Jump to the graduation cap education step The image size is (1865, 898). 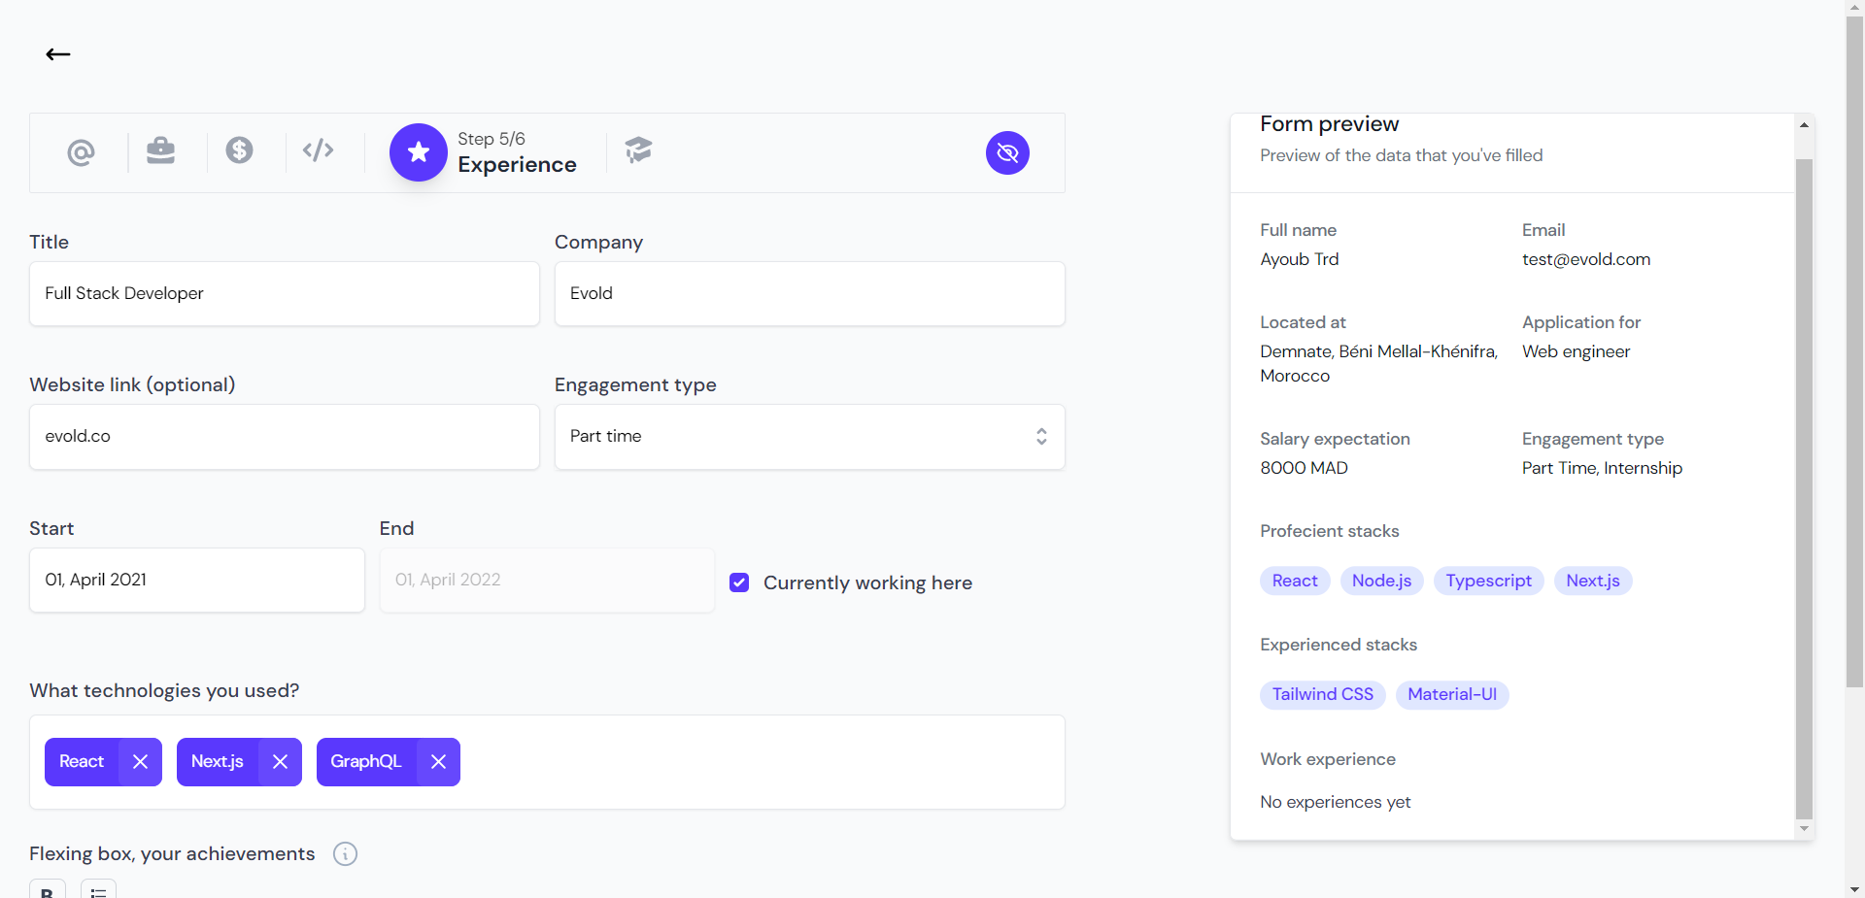pyautogui.click(x=638, y=150)
